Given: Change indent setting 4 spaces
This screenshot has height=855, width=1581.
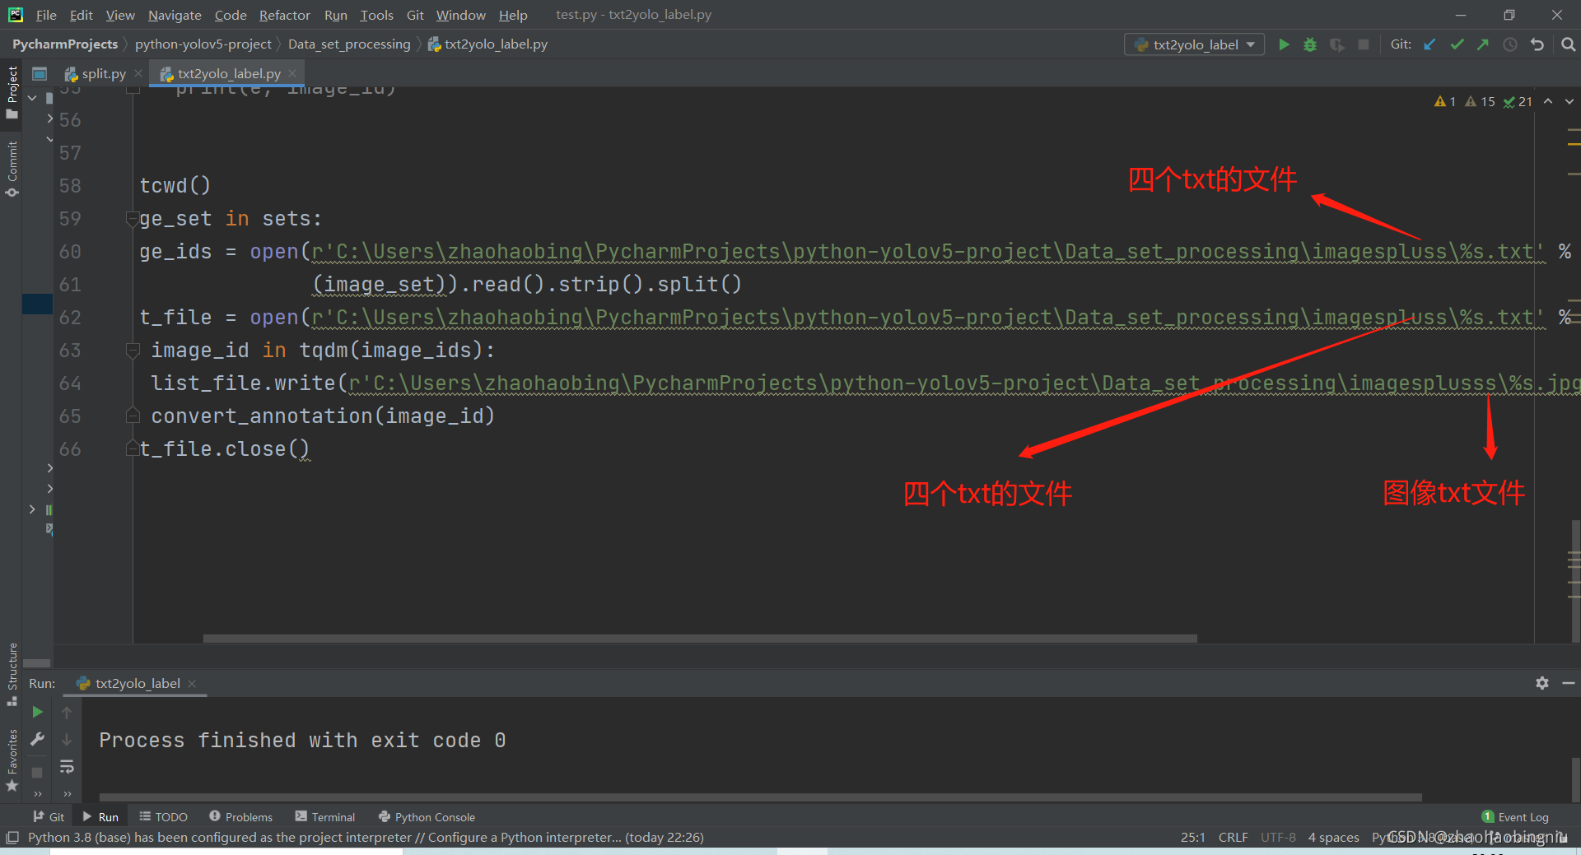Looking at the screenshot, I should (x=1334, y=838).
